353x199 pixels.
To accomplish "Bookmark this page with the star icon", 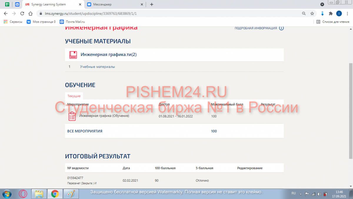I will point(312,14).
